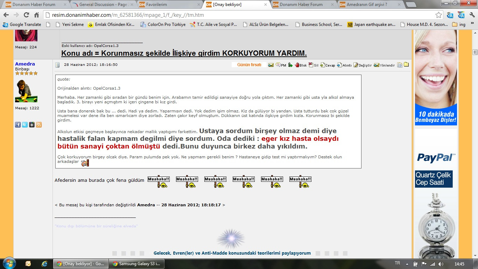Open ColorOn Pro Türkiye bookmark
The image size is (478, 269).
point(163,25)
